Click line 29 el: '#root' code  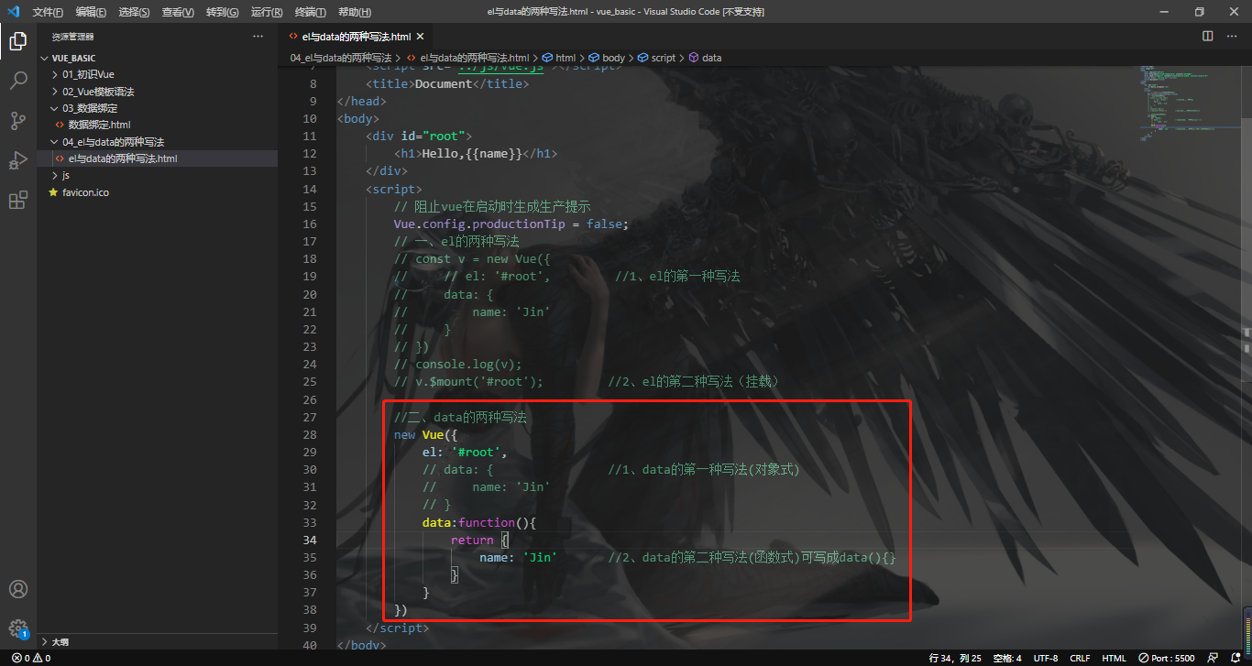[x=465, y=452]
